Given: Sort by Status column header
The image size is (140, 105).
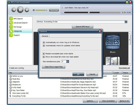Looking at the screenshot, I should coord(127,73).
